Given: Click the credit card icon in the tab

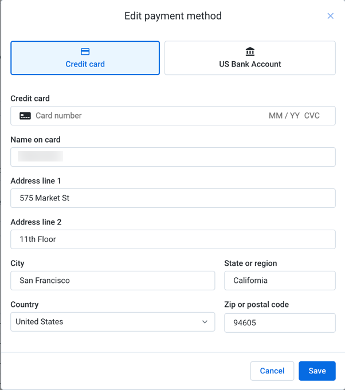Looking at the screenshot, I should pos(85,52).
